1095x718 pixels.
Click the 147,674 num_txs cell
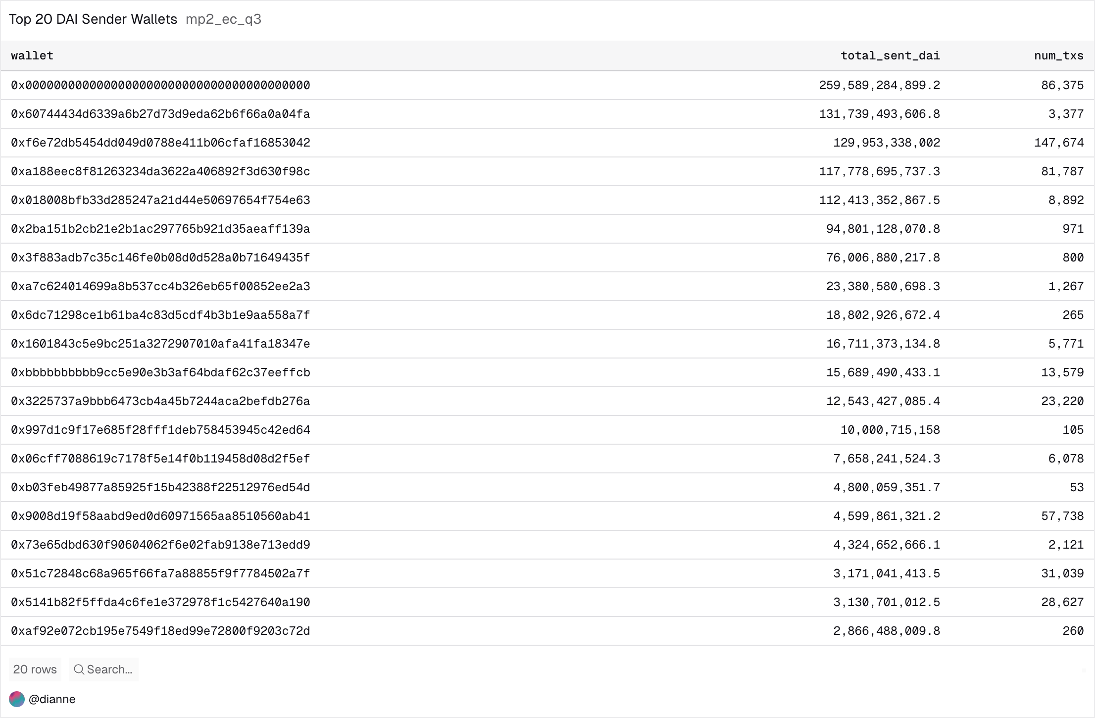click(1058, 143)
